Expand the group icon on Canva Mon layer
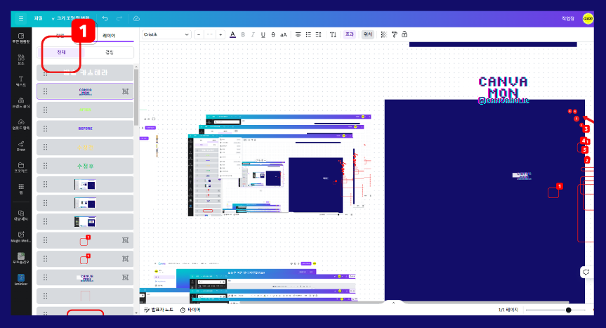The width and height of the screenshot is (606, 328). click(x=125, y=91)
